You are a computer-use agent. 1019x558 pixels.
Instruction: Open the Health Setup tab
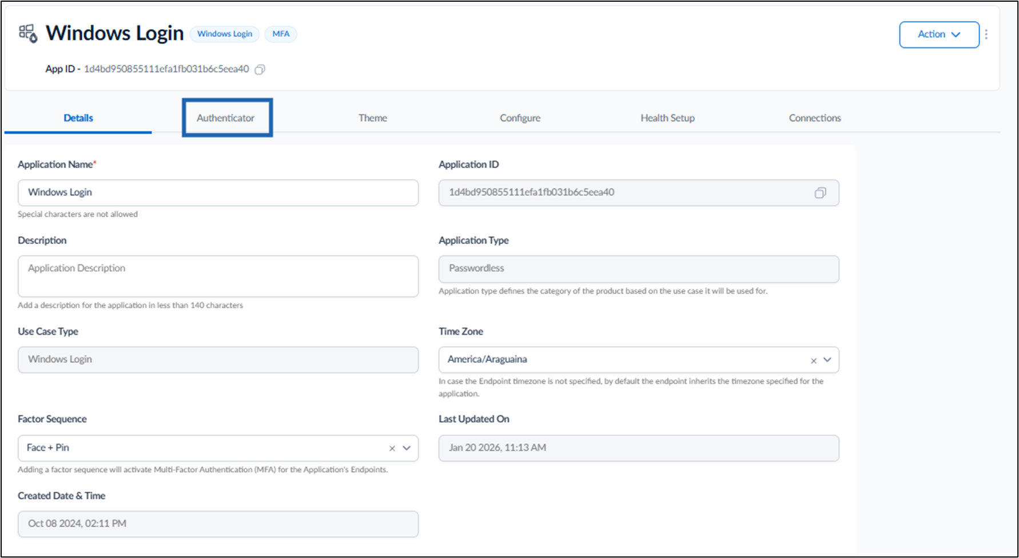pos(667,118)
